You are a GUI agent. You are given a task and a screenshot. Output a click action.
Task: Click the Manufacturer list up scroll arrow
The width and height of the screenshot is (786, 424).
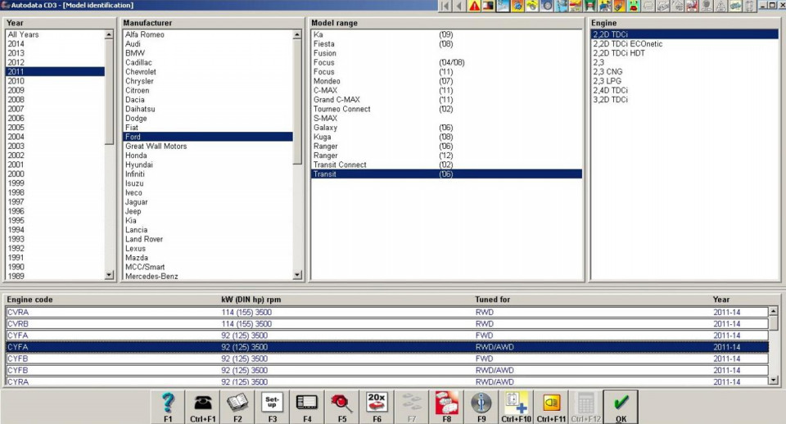[x=297, y=34]
